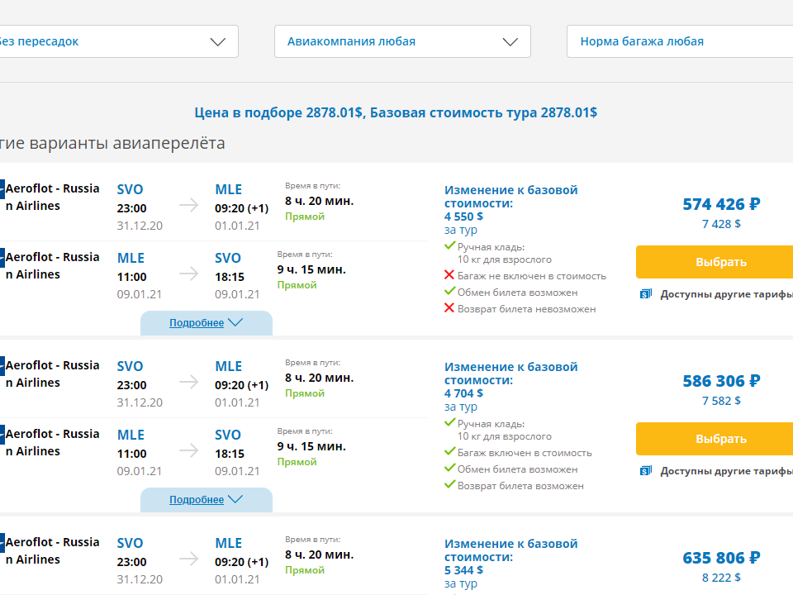This screenshot has height=595, width=793.
Task: Click tariffs icon beside 586 306 ₽ offer
Action: [646, 471]
